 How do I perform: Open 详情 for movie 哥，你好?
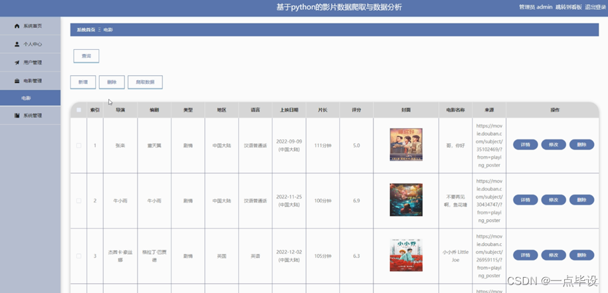[x=526, y=145]
